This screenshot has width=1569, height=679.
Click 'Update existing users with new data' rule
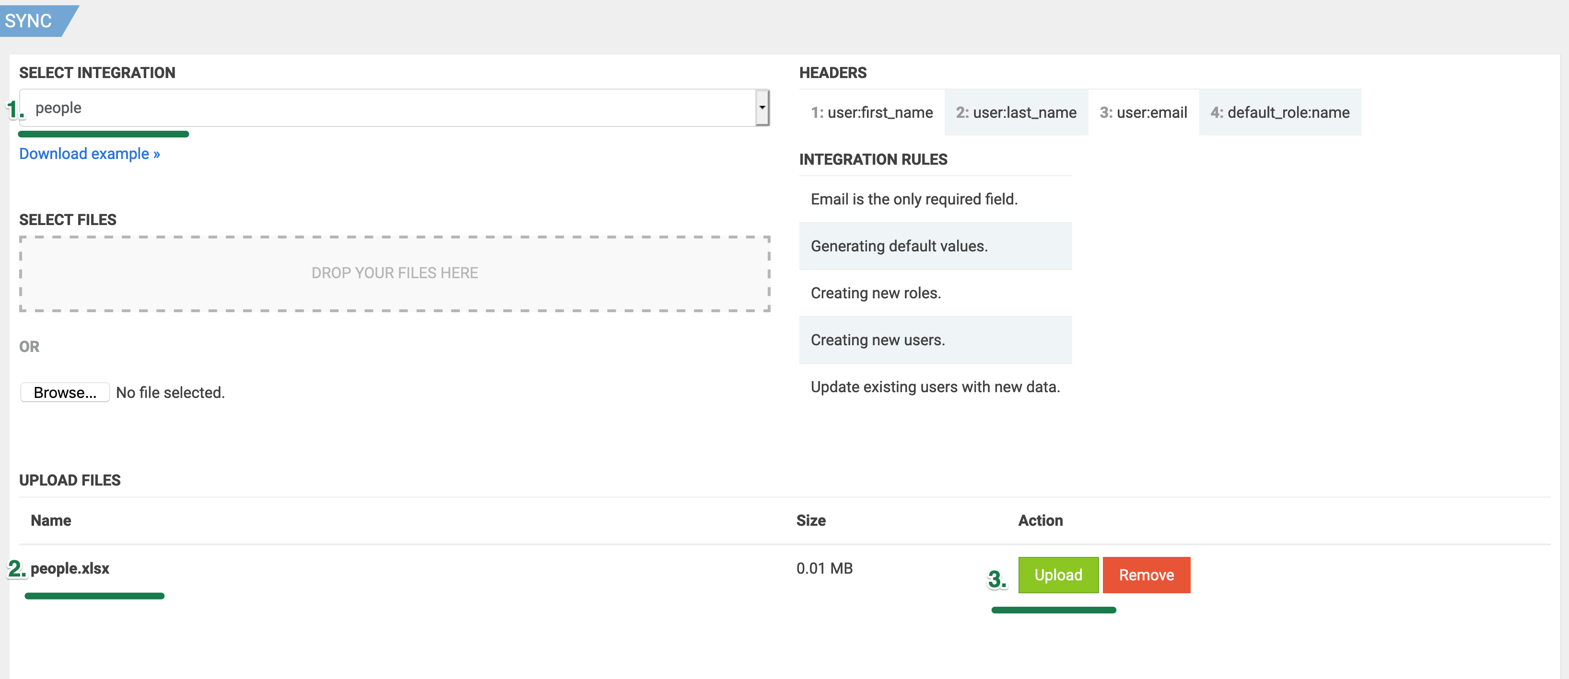click(x=935, y=387)
